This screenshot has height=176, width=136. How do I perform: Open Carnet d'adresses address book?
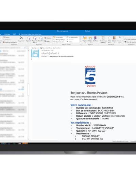click(x=130, y=40)
